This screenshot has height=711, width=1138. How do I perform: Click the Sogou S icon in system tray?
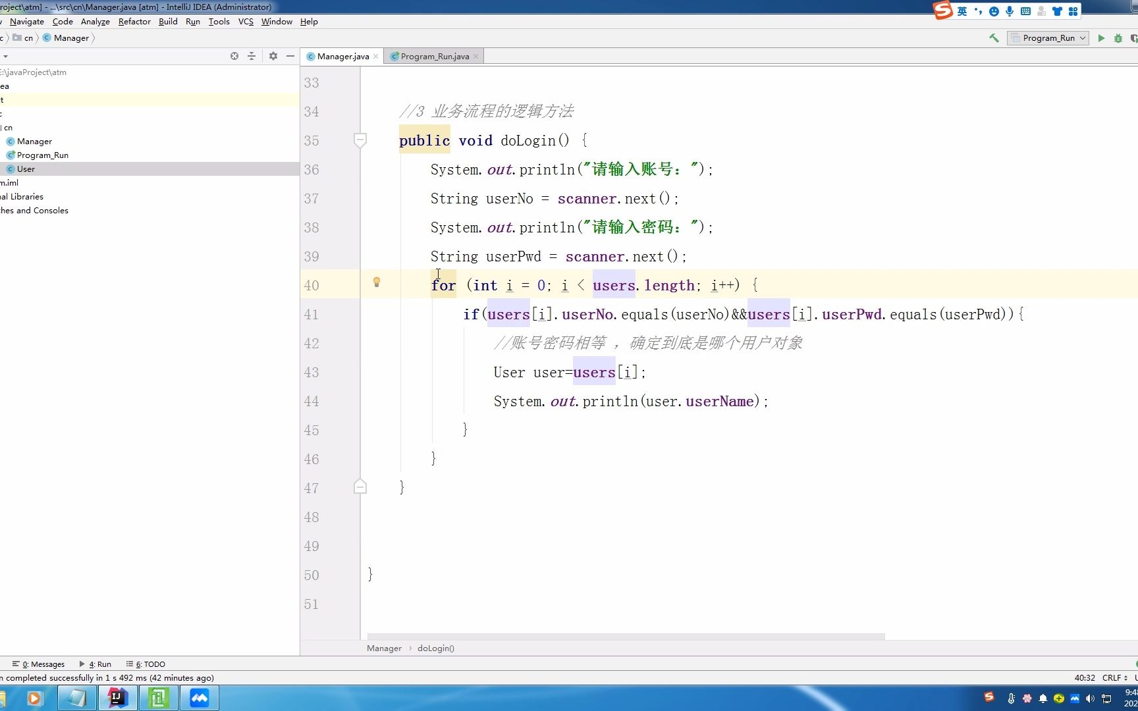click(x=989, y=697)
